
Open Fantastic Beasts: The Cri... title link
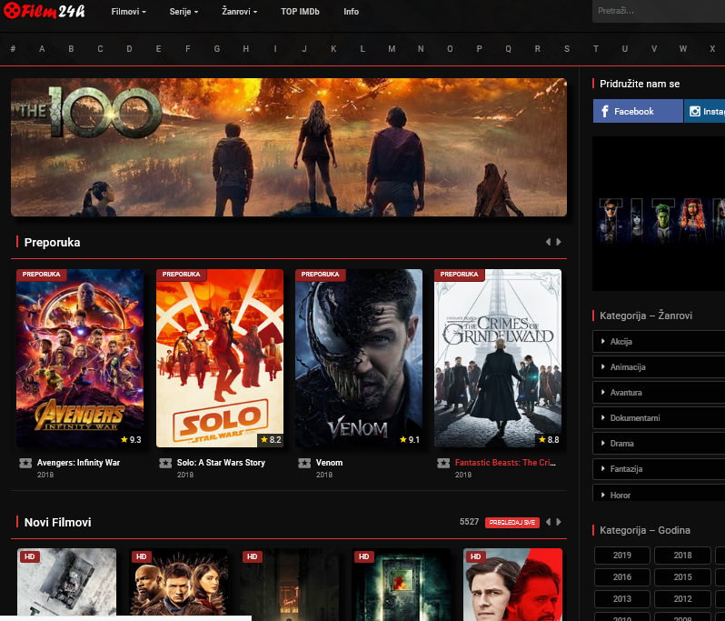[x=505, y=463]
